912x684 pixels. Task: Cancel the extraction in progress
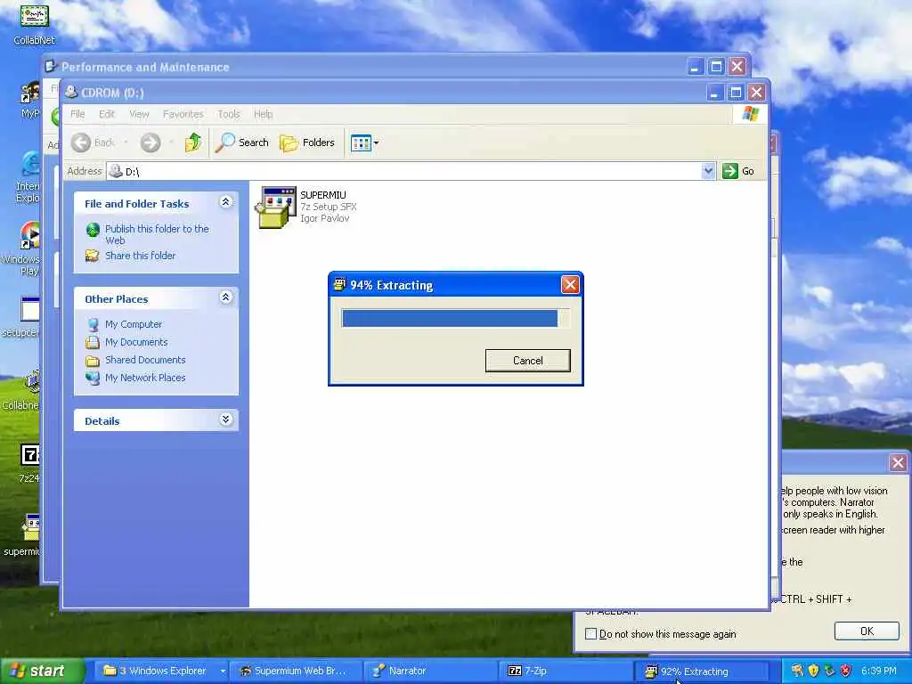coord(527,361)
